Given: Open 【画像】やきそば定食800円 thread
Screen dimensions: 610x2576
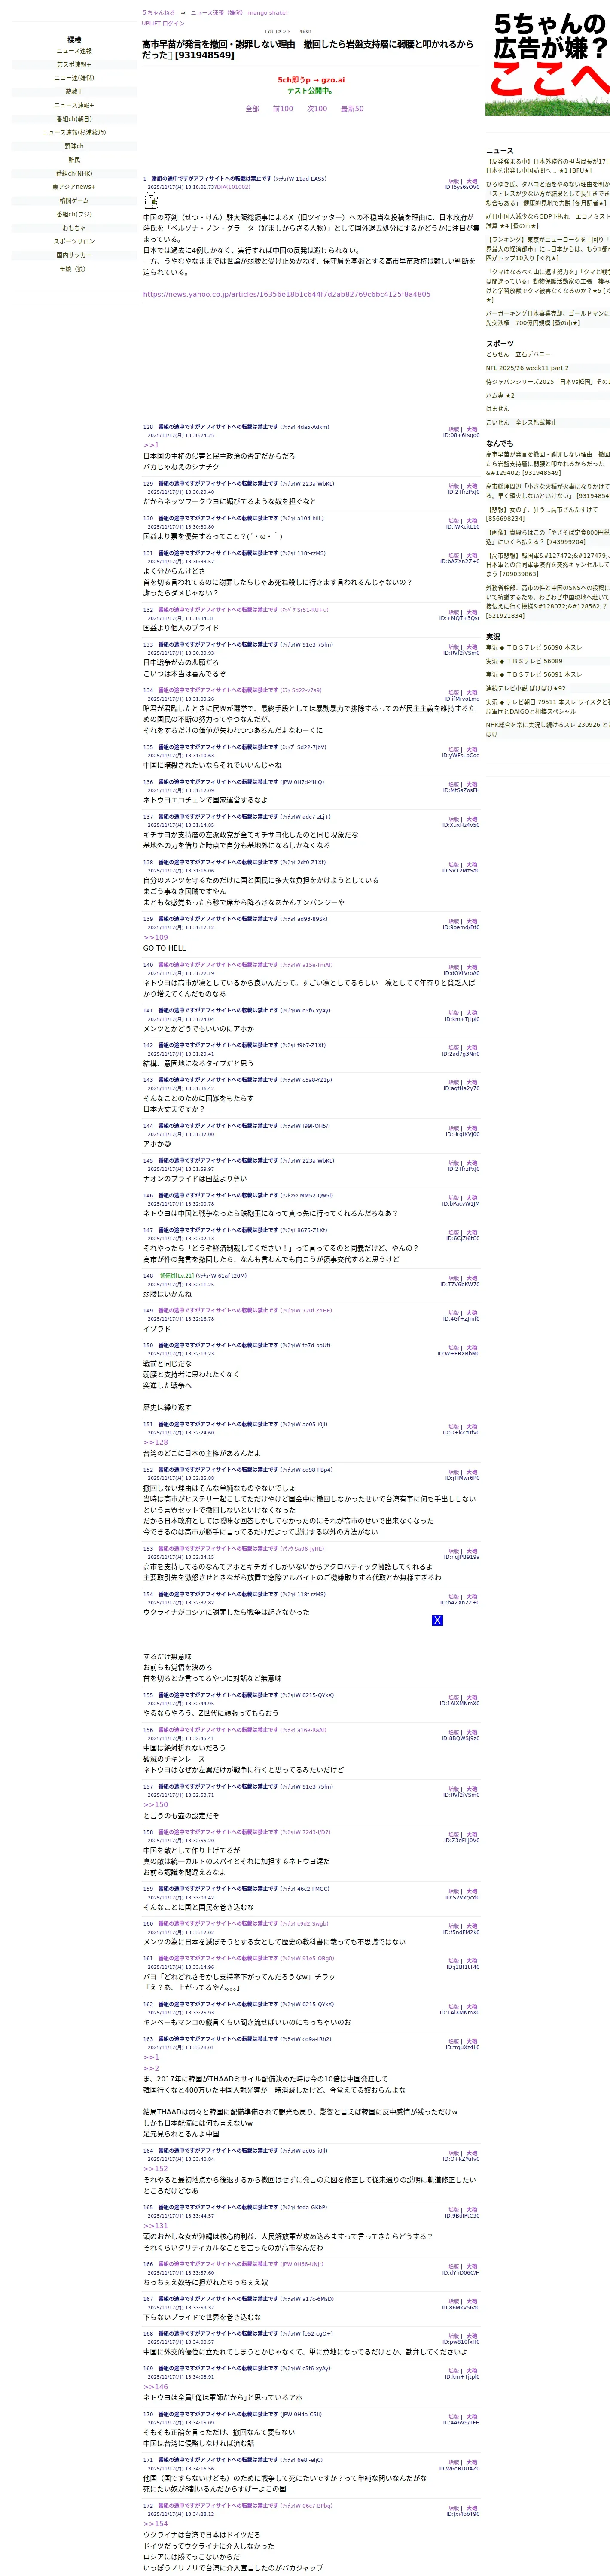Looking at the screenshot, I should (548, 537).
